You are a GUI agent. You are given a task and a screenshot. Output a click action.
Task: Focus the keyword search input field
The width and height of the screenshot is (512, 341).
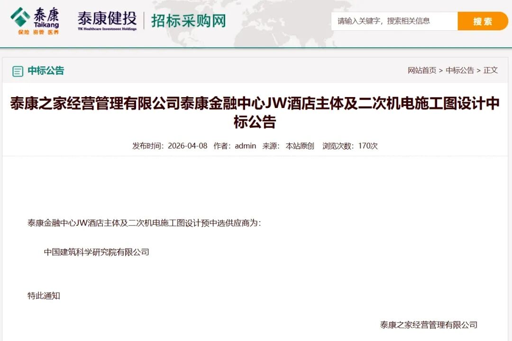pos(393,21)
